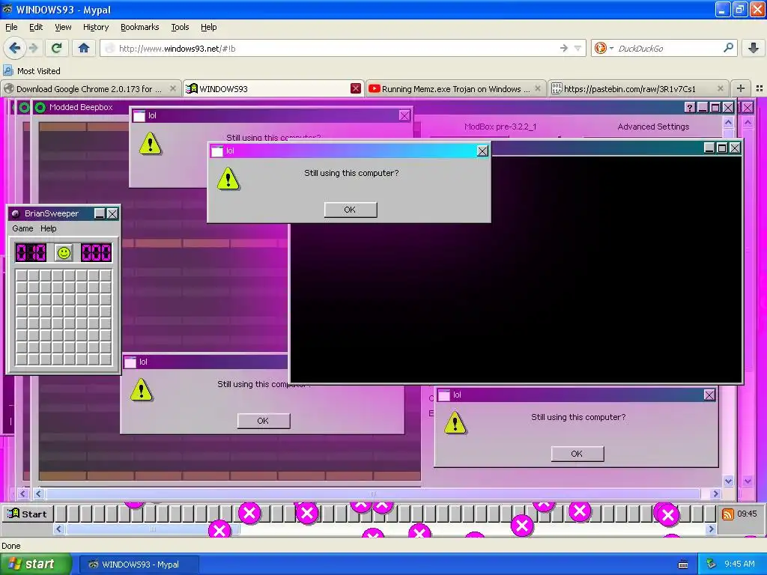The width and height of the screenshot is (767, 575).
Task: Click the Windows93 taskbar scrollbar thumb
Action: [153, 529]
